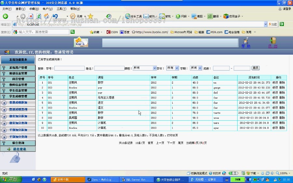This screenshot has width=293, height=183.
Task: Open the 普通成绩查询 sidebar link
Action: pyautogui.click(x=18, y=109)
